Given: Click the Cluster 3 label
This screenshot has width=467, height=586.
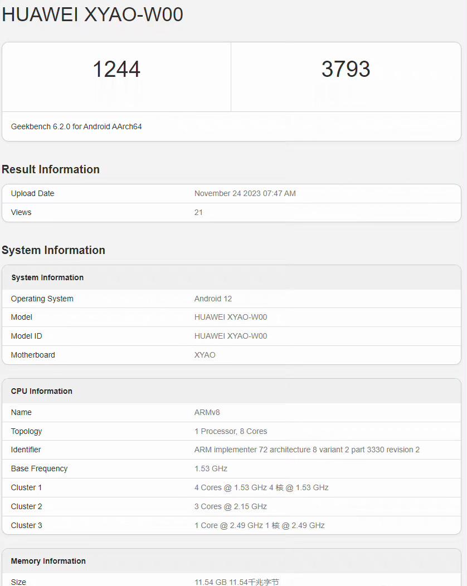Looking at the screenshot, I should pos(26,525).
